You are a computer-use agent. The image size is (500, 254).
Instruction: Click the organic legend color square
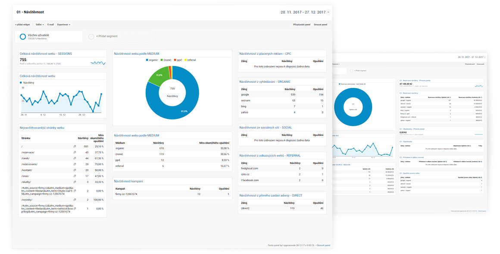point(147,60)
